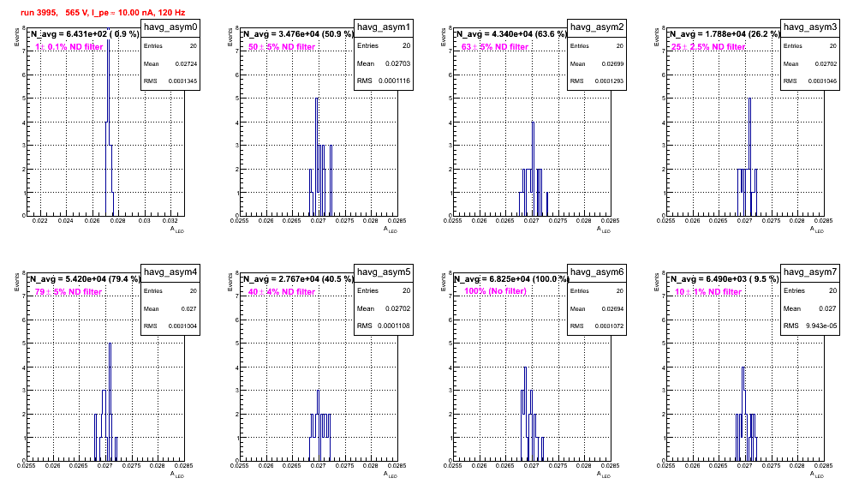Screen dimensions: 853x490
Task: Click the 5-event peak bar in havg_asym3
Action: (x=750, y=157)
